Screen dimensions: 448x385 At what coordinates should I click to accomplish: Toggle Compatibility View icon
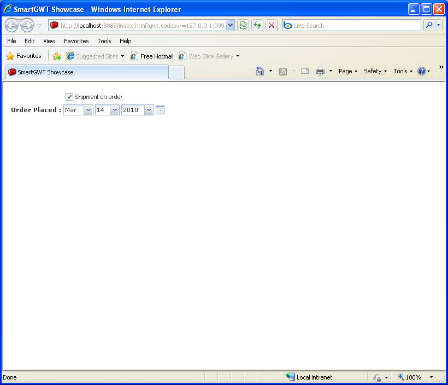243,26
